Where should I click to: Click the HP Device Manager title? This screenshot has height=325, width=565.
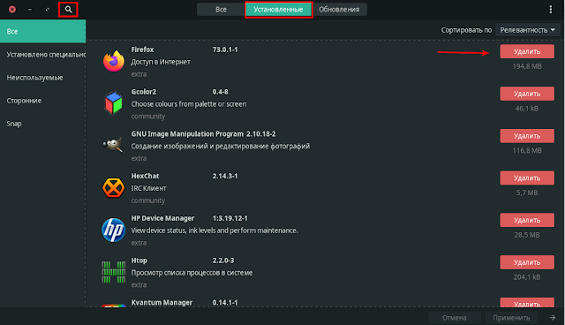pos(162,218)
